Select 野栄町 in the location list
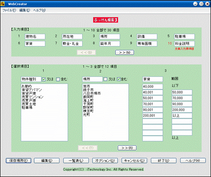The height and width of the screenshot is (177, 211). point(88,108)
